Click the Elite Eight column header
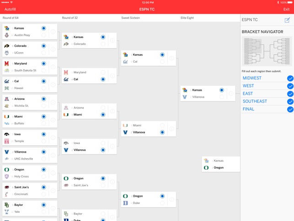Viewport: 294px width, 221px height. tap(187, 18)
